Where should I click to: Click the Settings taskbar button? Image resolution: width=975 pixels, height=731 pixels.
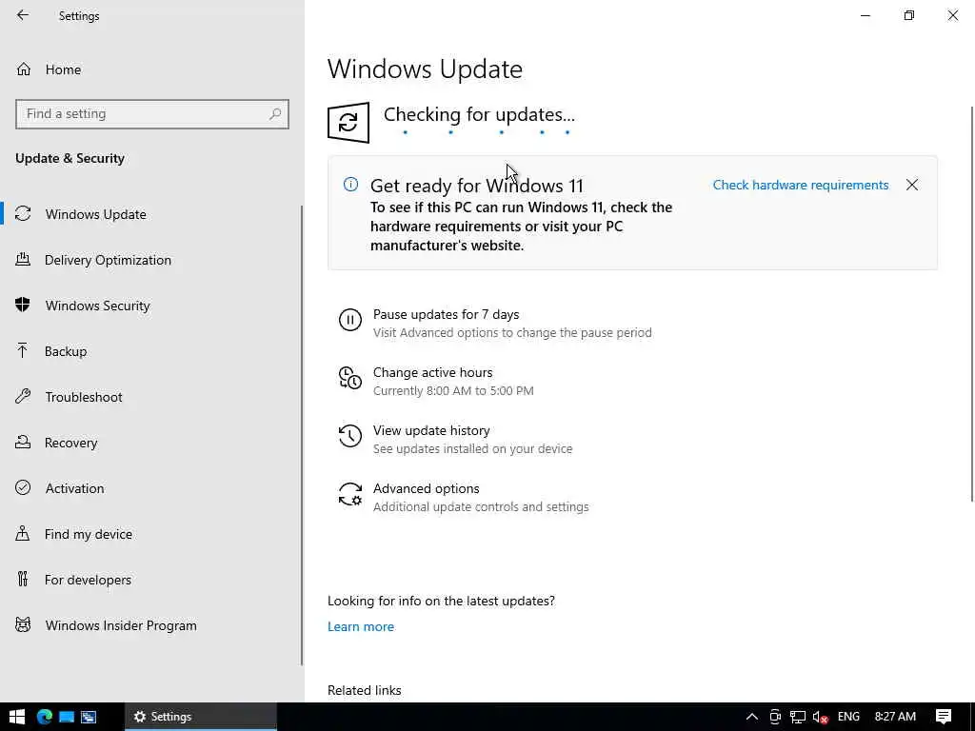(x=200, y=717)
